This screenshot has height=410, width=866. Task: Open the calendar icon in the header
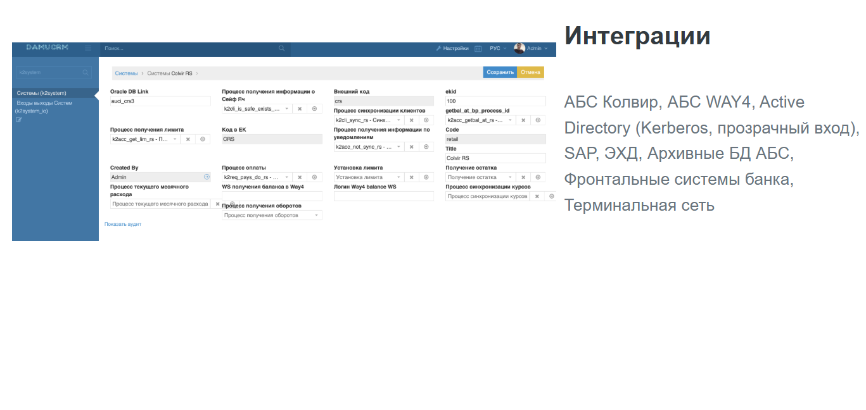point(478,48)
